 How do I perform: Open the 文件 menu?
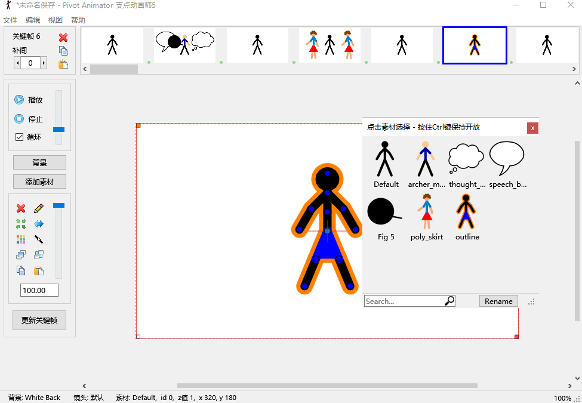pos(10,20)
